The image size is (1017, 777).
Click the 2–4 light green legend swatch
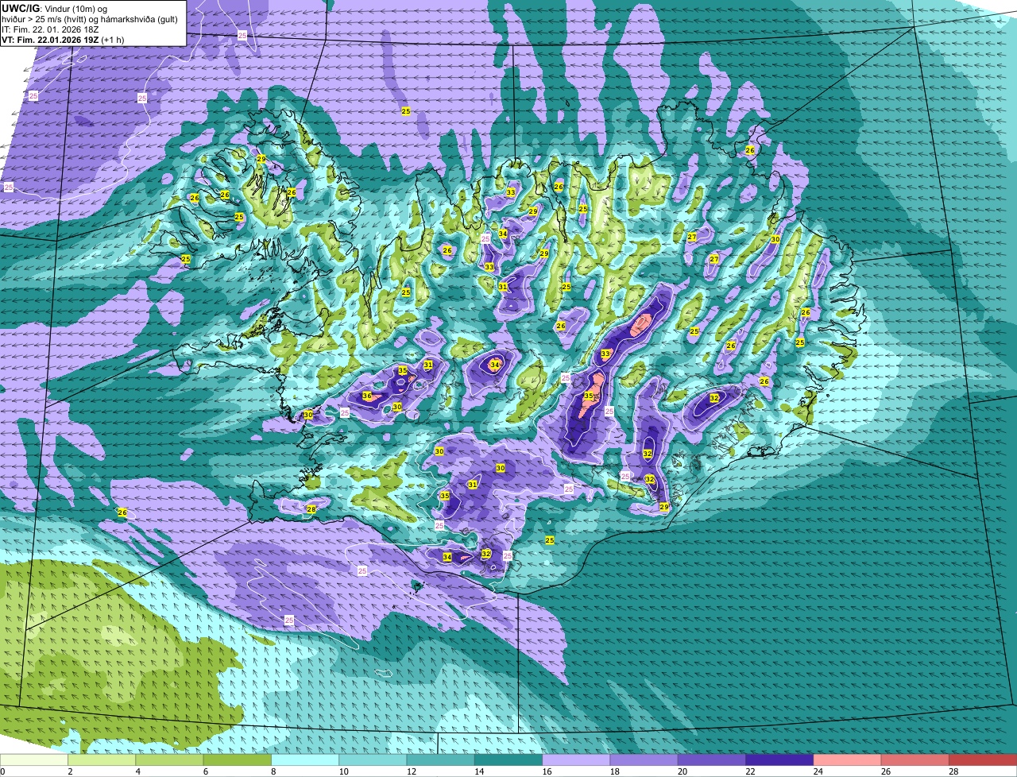click(102, 760)
